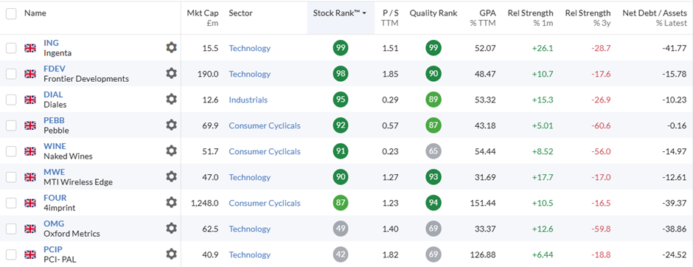Sort by Name column header
The image size is (693, 267).
click(35, 13)
